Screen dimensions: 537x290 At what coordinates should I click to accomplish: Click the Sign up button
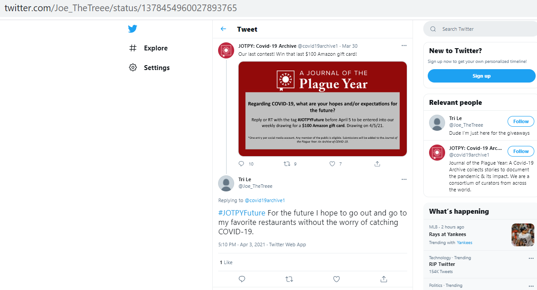click(481, 76)
